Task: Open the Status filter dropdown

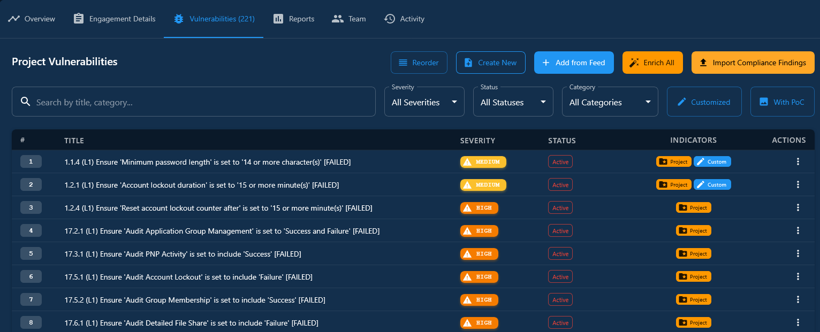Action: pyautogui.click(x=513, y=102)
